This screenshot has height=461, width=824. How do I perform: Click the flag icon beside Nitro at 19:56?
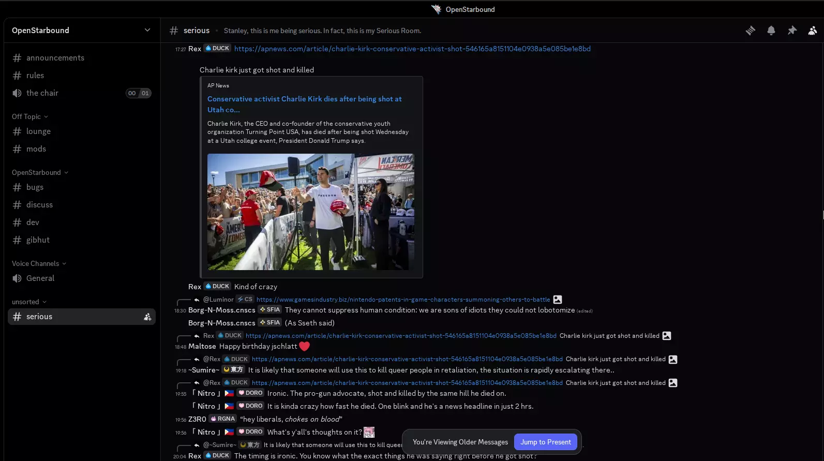click(229, 432)
